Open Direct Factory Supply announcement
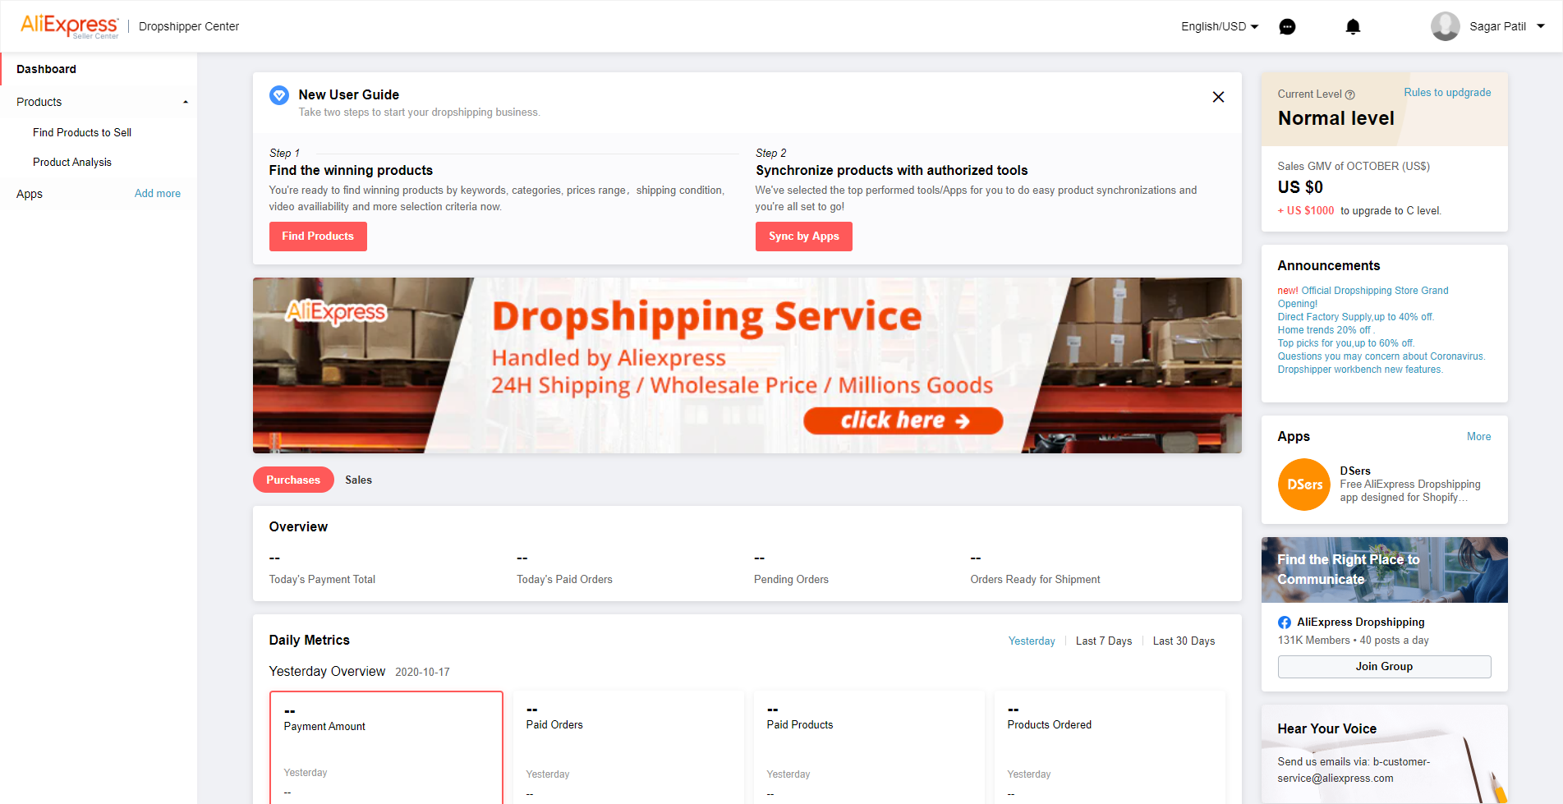Viewport: 1563px width, 804px height. click(x=1356, y=317)
